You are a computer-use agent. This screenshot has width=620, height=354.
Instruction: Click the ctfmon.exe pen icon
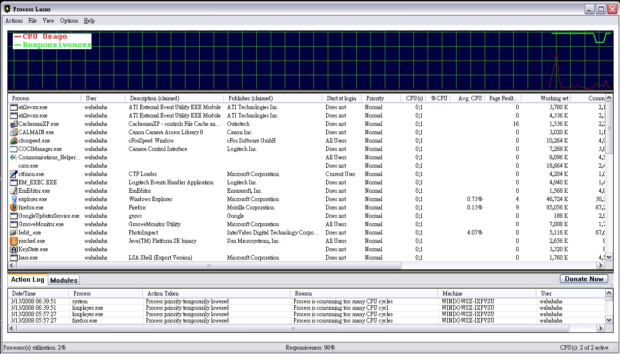coord(14,174)
